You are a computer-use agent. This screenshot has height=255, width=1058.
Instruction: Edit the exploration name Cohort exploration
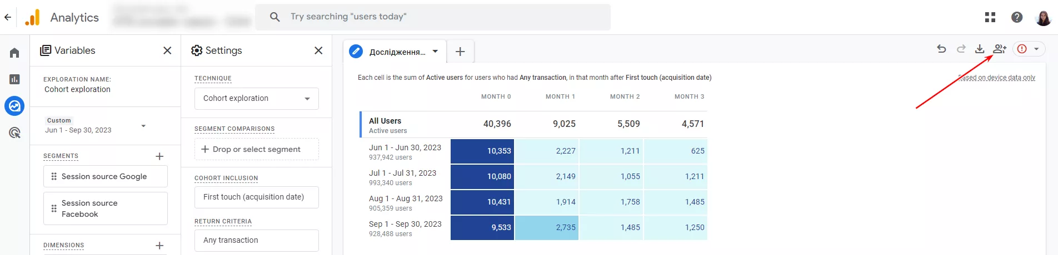77,89
